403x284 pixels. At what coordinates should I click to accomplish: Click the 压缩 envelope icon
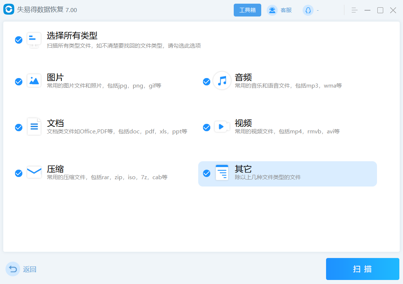pyautogui.click(x=34, y=172)
